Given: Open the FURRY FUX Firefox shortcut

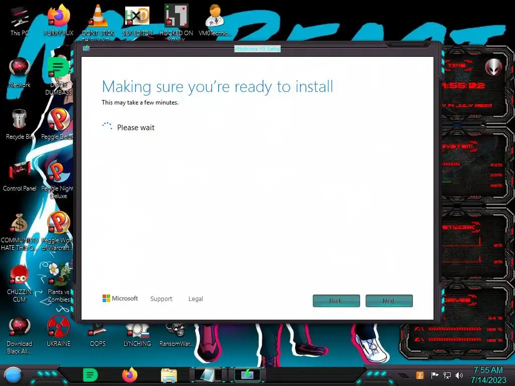Looking at the screenshot, I should point(58,20).
